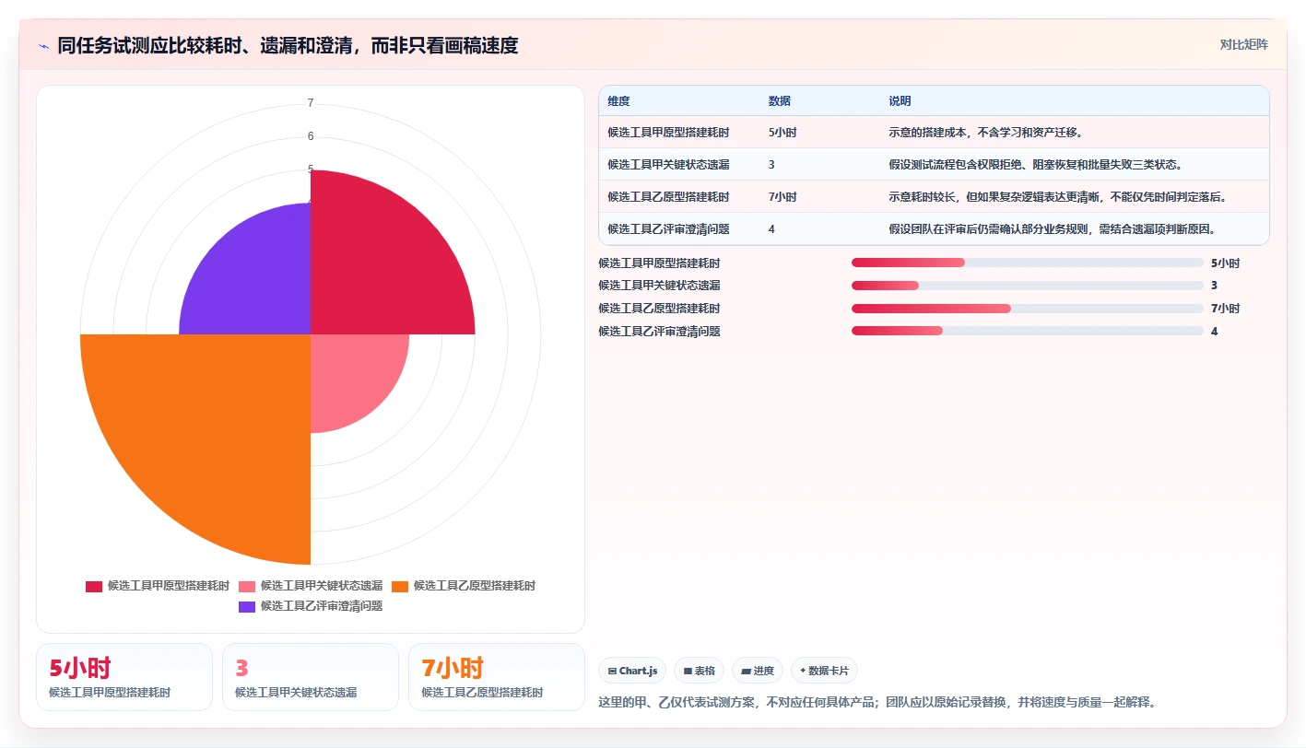Click table description about 权限拒绝、阻塞恢复和批量失败
Image resolution: width=1306 pixels, height=748 pixels.
[x=1035, y=164]
